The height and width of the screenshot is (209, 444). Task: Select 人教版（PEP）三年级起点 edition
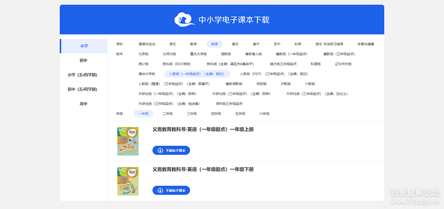(x=274, y=74)
